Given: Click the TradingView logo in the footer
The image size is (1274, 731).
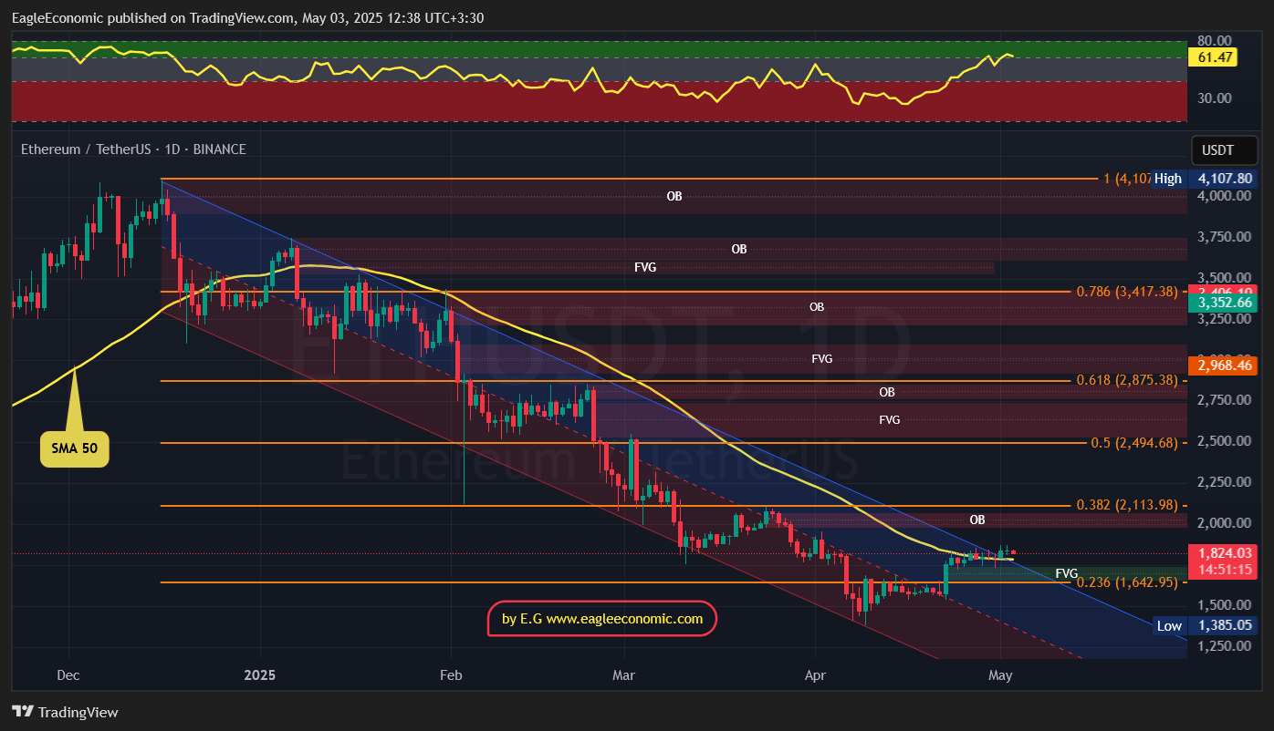Looking at the screenshot, I should click(65, 712).
